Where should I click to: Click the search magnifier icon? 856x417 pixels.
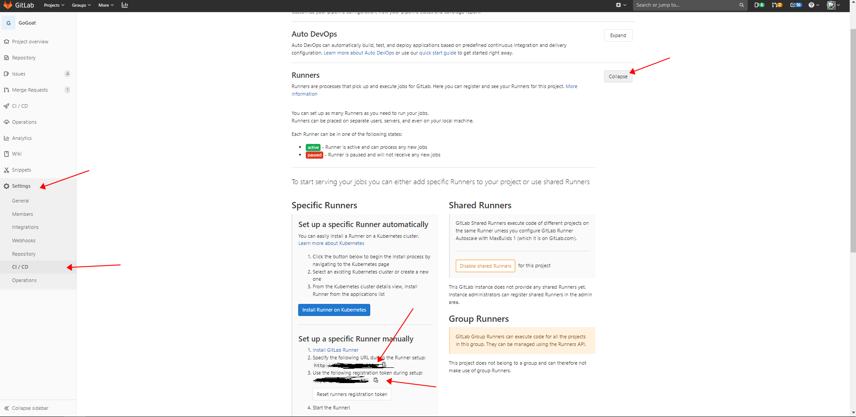point(741,5)
